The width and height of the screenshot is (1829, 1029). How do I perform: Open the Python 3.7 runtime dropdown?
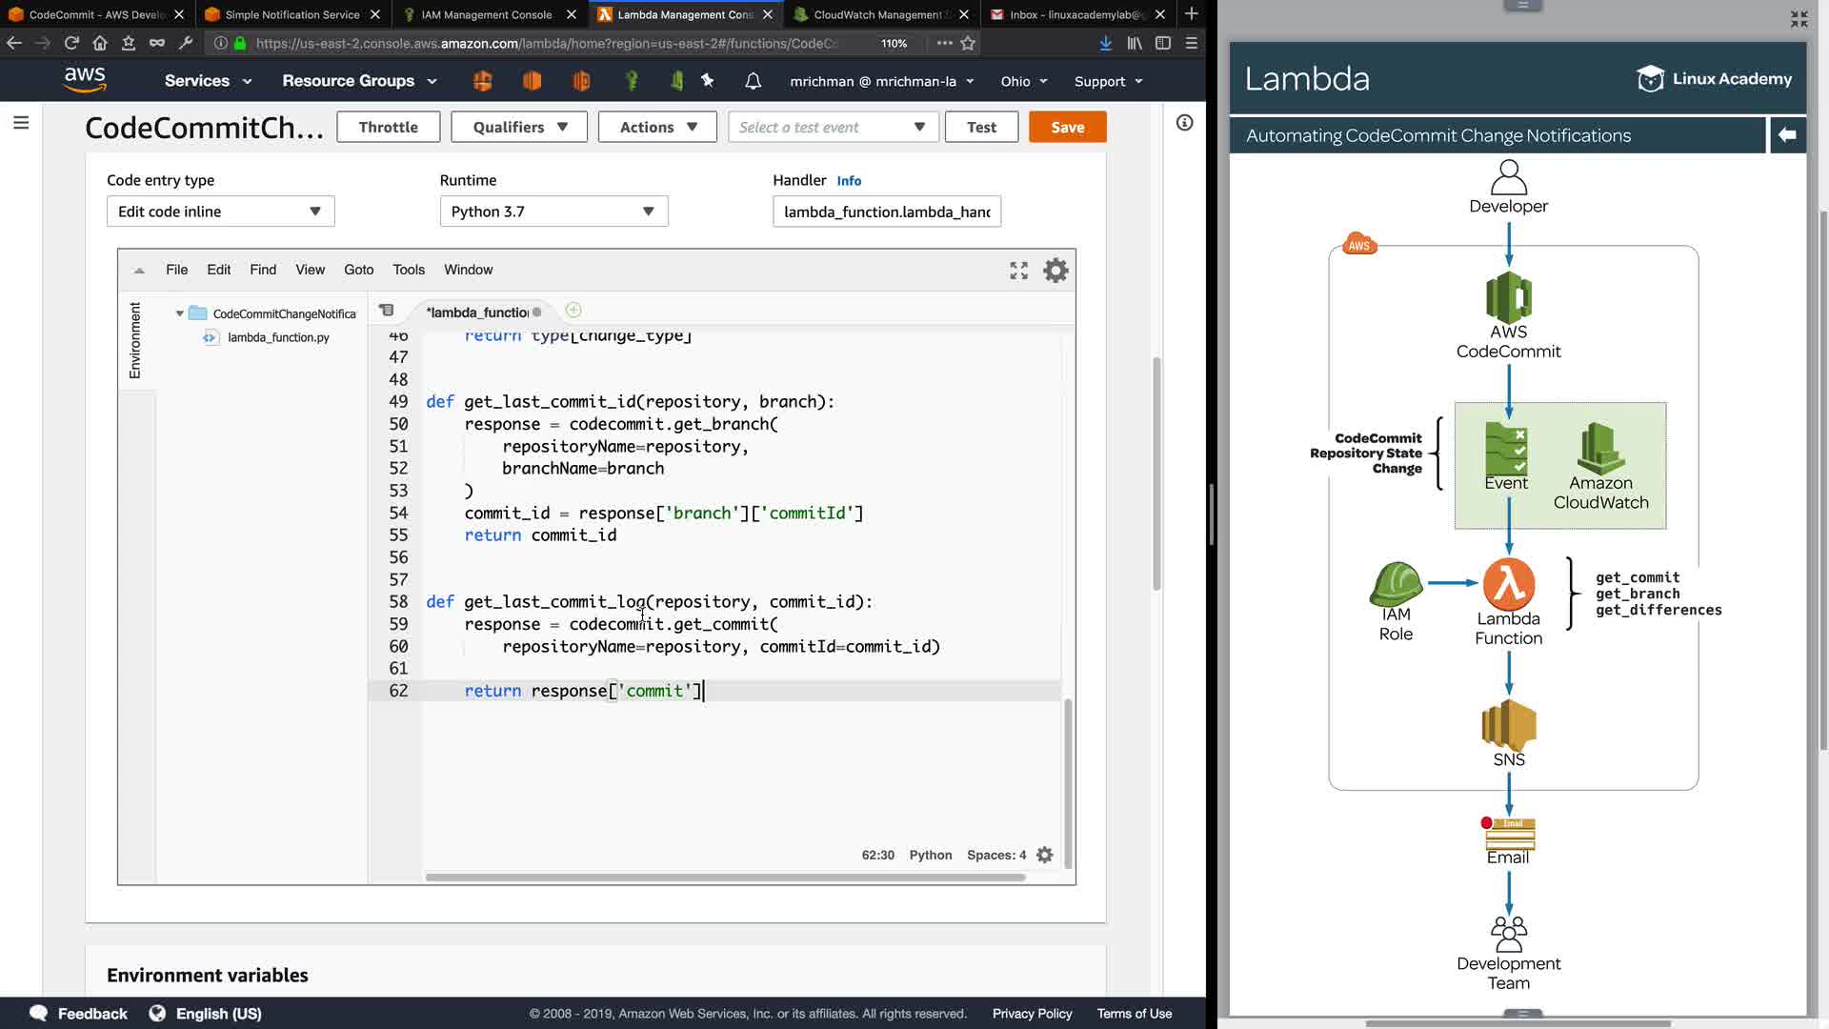(553, 212)
